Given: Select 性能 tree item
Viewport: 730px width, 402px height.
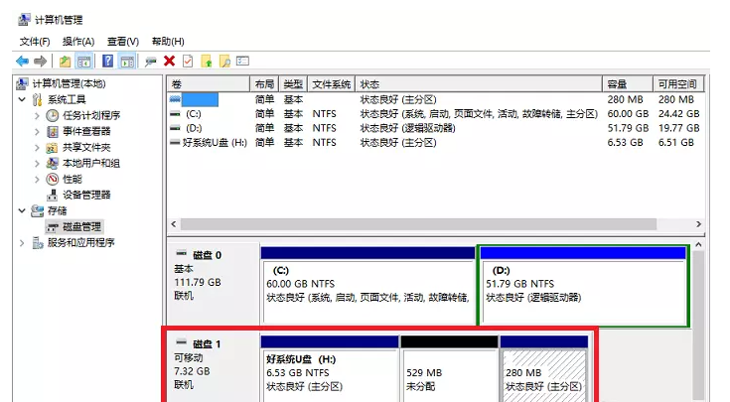Looking at the screenshot, I should click(x=73, y=179).
